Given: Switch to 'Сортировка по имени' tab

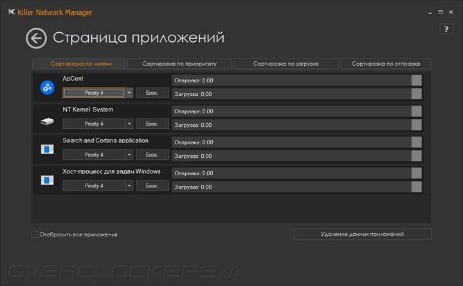Looking at the screenshot, I should [x=79, y=64].
